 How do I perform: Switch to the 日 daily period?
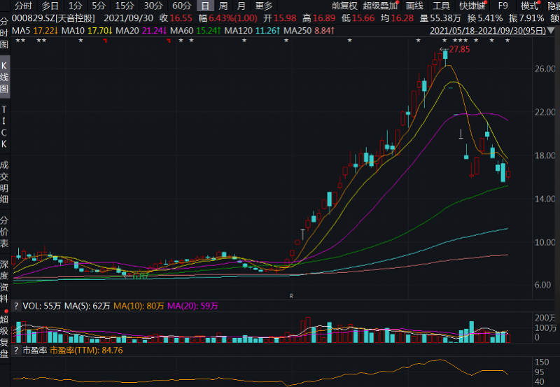pyautogui.click(x=204, y=6)
